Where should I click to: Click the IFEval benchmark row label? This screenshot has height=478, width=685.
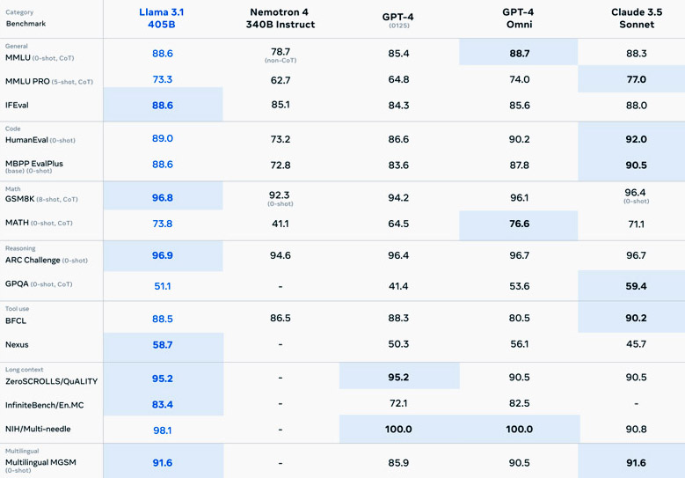(x=18, y=105)
